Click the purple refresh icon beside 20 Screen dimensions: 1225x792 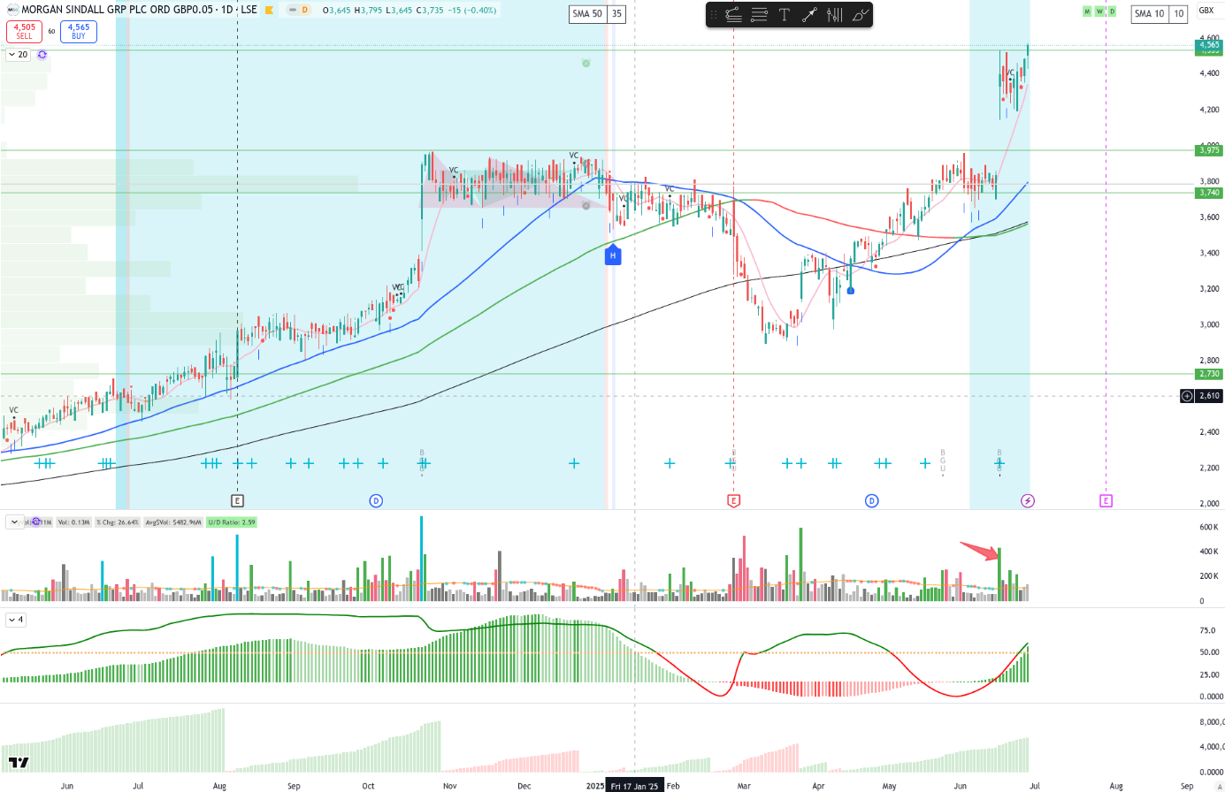42,55
